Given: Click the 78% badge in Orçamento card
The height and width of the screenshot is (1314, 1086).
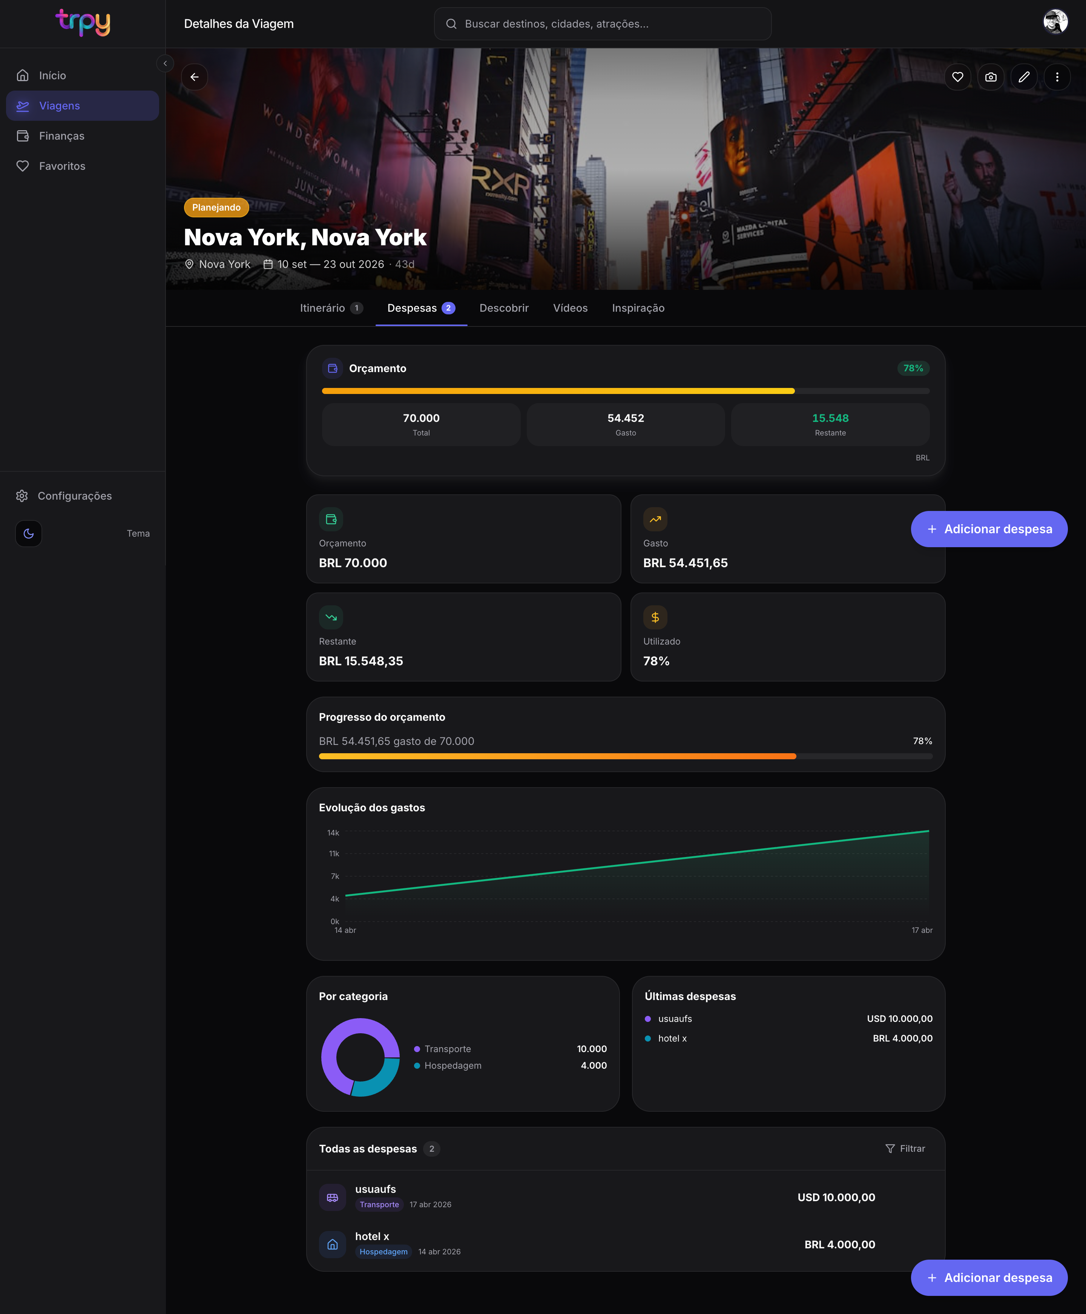Looking at the screenshot, I should [913, 368].
